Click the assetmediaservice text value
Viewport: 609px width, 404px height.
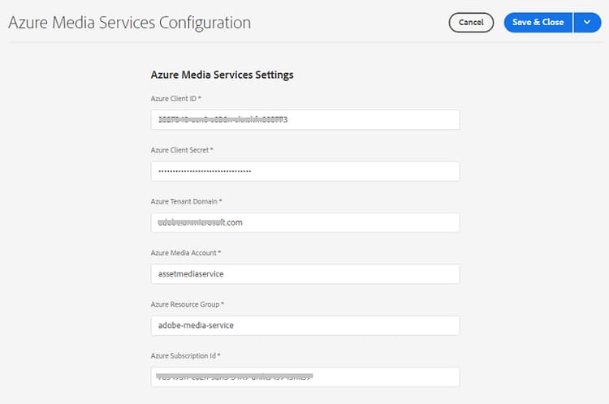click(x=191, y=274)
